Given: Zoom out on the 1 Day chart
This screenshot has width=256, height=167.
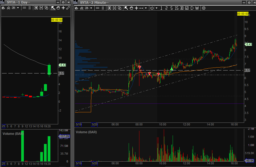Looking at the screenshot, I should click(41, 8).
